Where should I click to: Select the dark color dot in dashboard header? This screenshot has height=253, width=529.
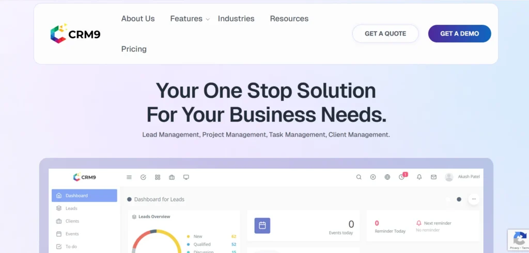tap(459, 199)
